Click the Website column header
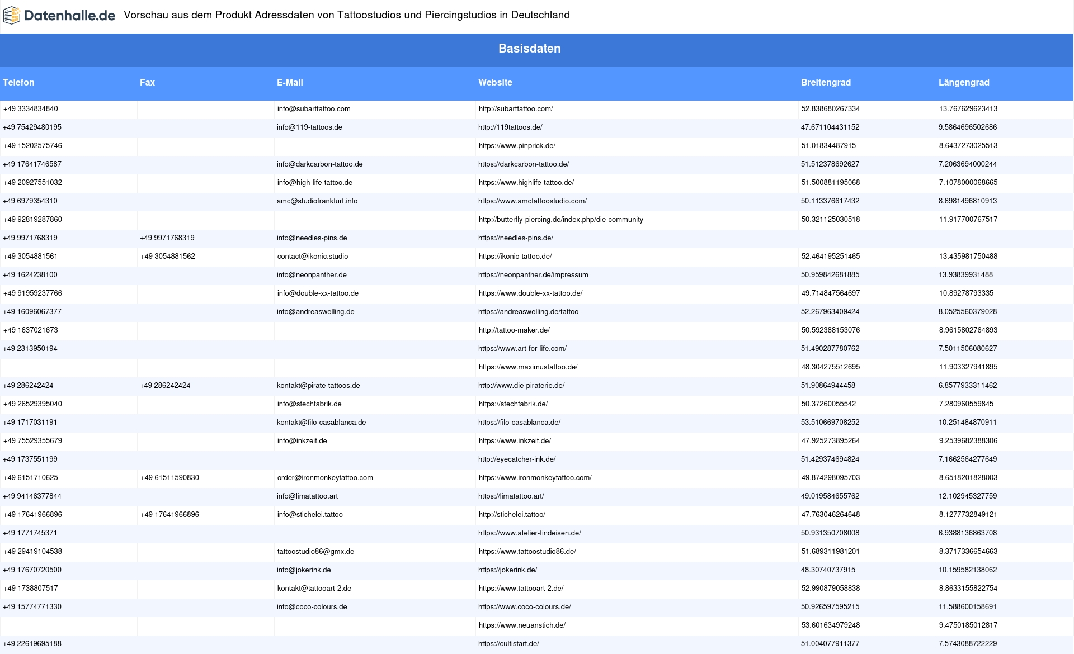Viewport: 1074px width, 654px height. tap(495, 82)
